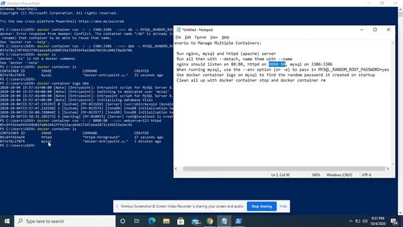
Task: Click the '100%' zoom status entry
Action: tap(316, 175)
